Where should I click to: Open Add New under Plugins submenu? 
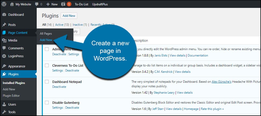click(x=9, y=89)
